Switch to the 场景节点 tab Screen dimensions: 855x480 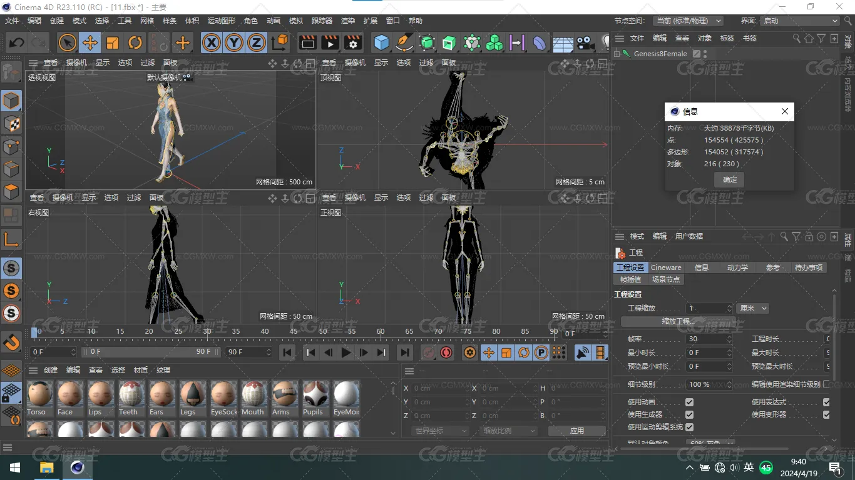(x=665, y=279)
